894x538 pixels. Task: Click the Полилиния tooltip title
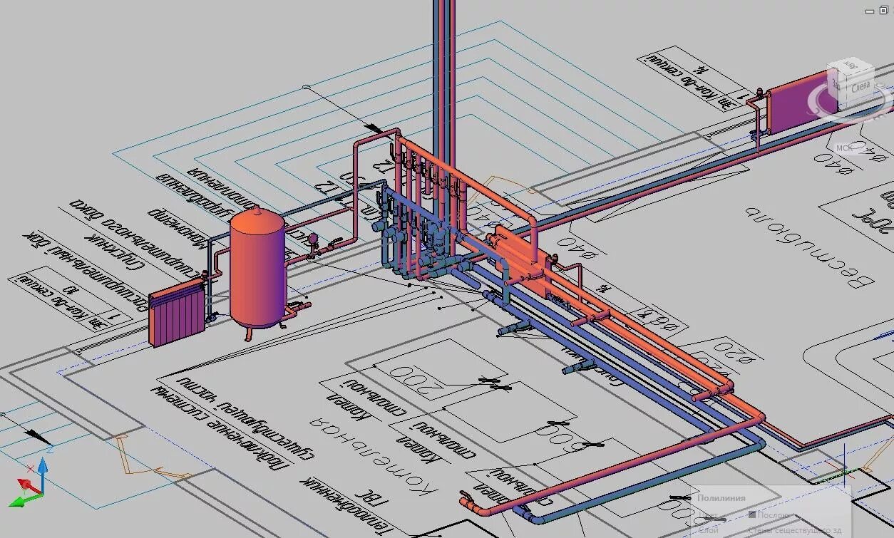click(721, 499)
